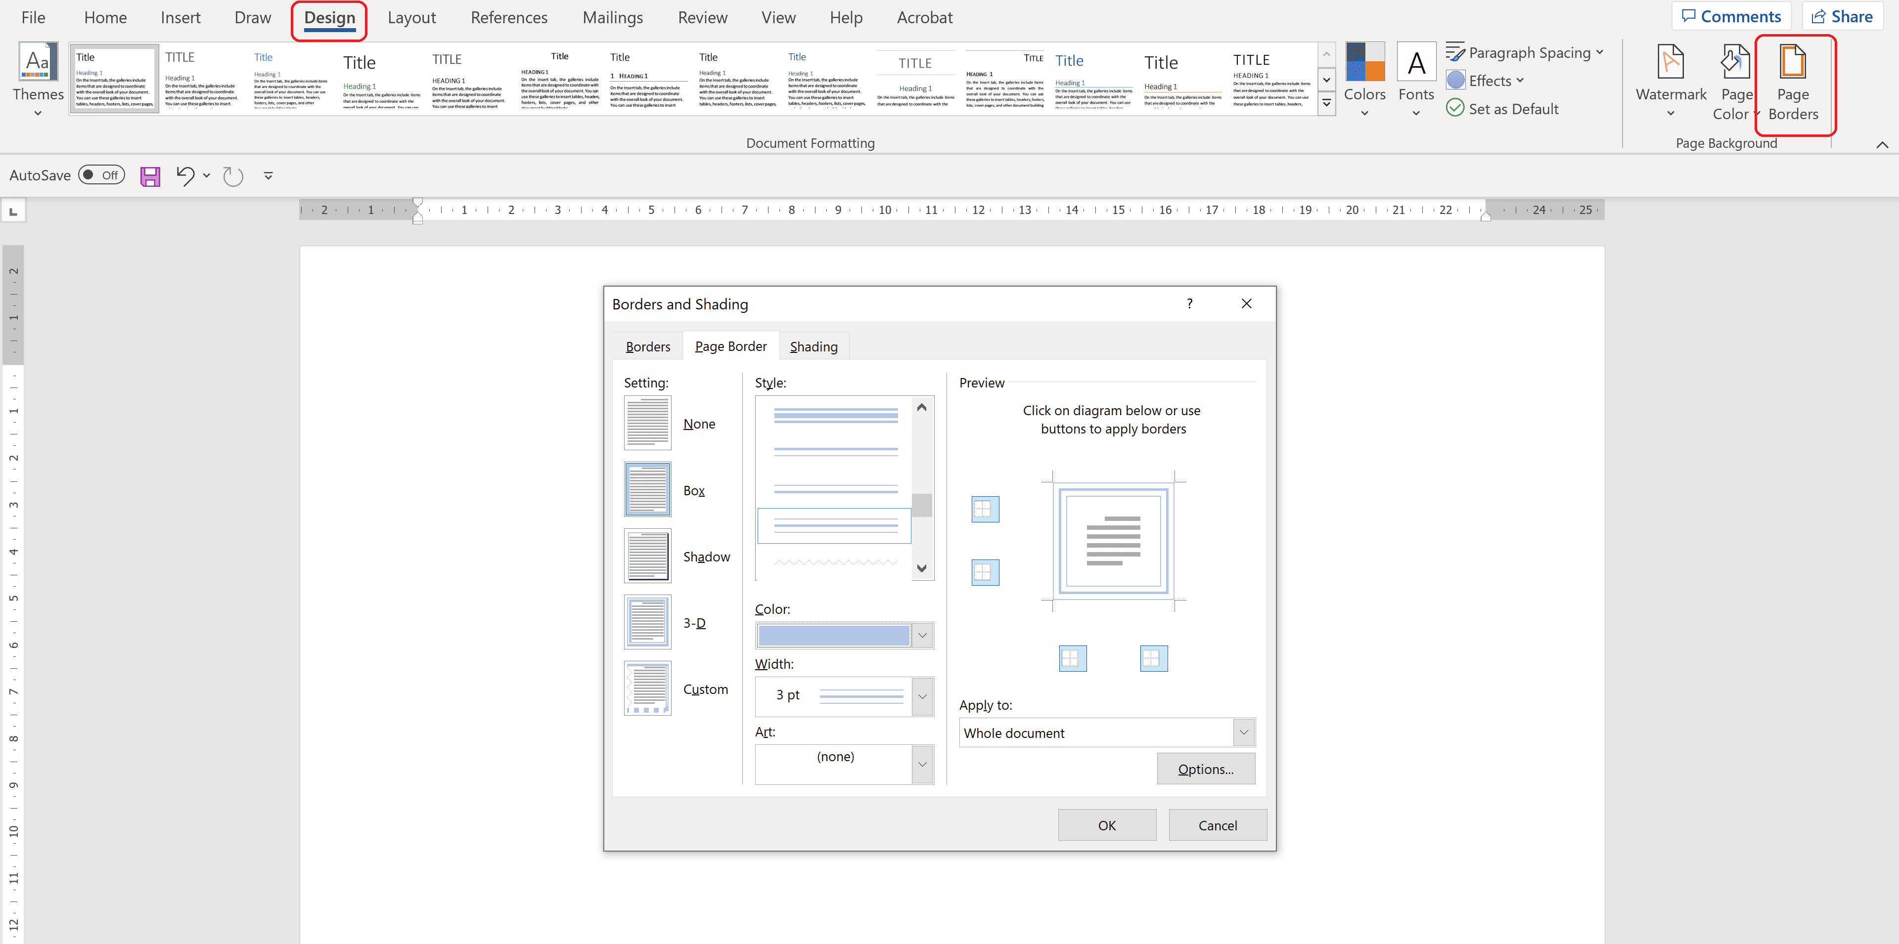This screenshot has width=1899, height=944.
Task: Click the Watermark icon
Action: click(x=1670, y=63)
